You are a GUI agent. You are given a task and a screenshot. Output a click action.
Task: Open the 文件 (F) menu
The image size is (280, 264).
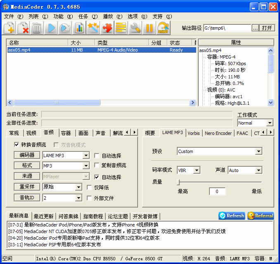point(14,16)
